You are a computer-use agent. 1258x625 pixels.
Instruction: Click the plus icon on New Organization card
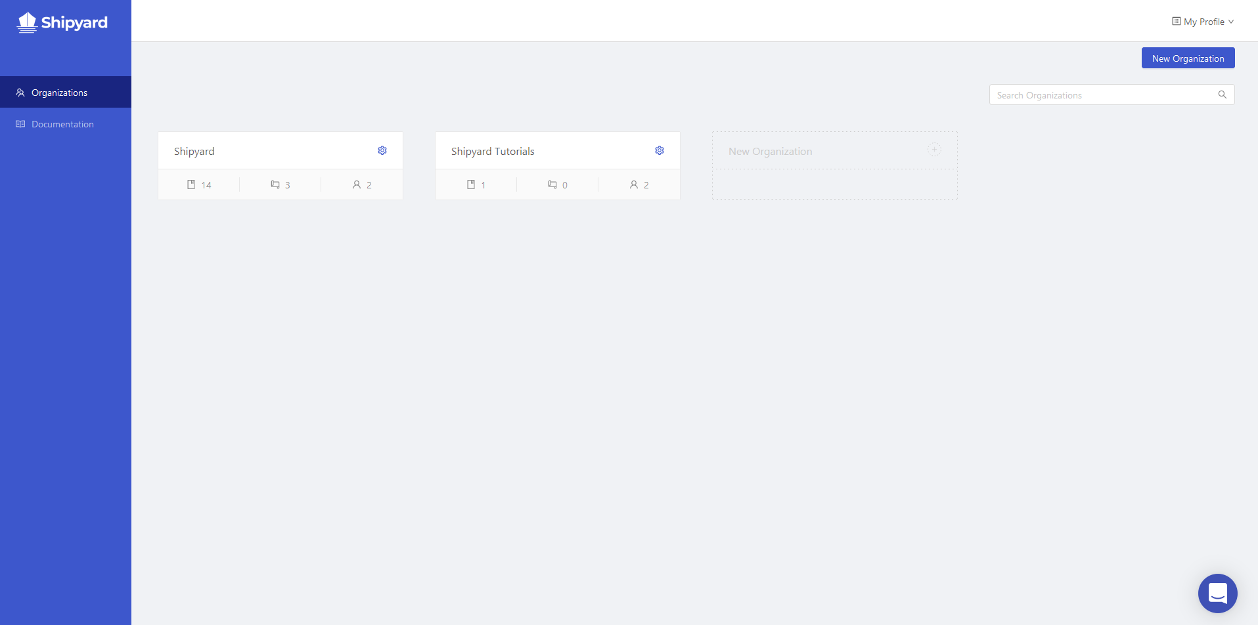pyautogui.click(x=934, y=150)
